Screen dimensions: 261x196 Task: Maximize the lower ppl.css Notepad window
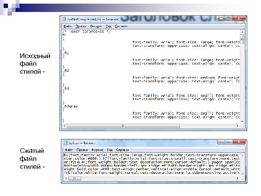229,142
